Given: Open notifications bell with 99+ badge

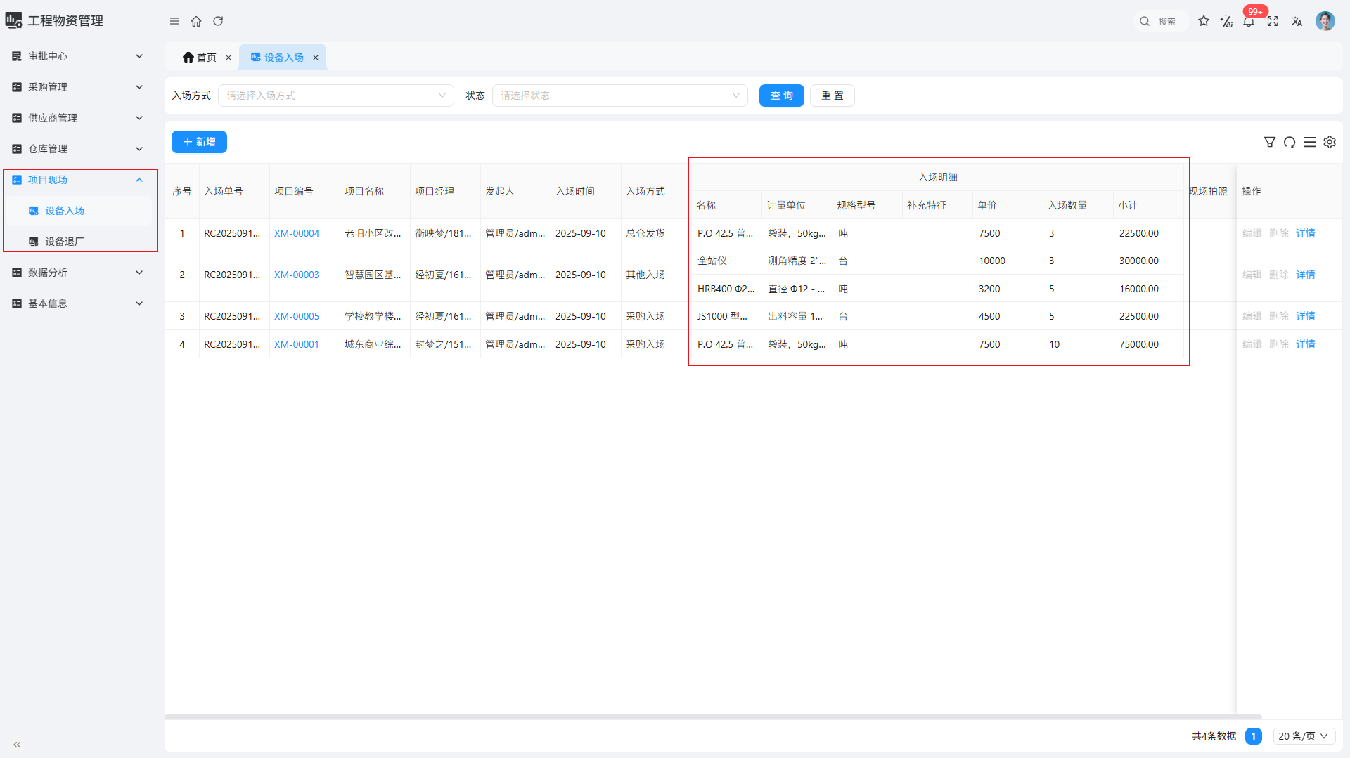Looking at the screenshot, I should 1249,21.
